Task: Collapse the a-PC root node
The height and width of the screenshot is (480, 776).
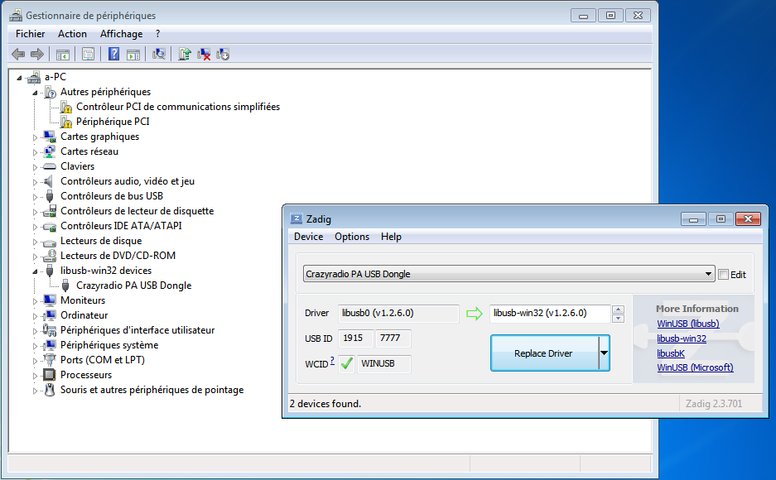Action: [x=19, y=78]
